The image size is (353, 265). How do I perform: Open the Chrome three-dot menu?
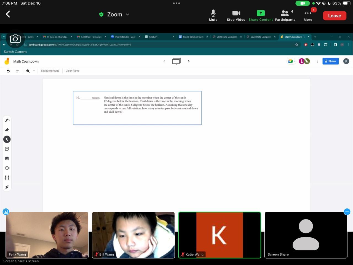click(x=349, y=45)
